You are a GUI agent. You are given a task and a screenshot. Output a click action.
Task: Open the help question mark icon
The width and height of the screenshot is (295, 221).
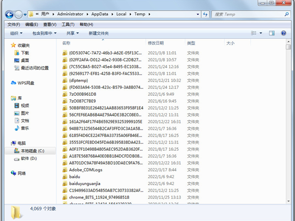284,33
